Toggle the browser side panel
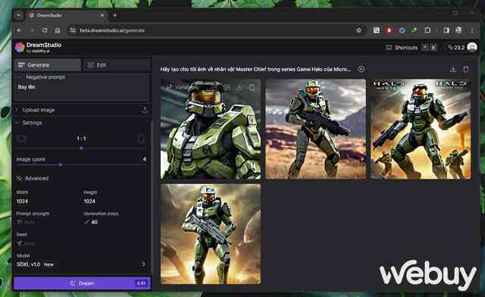This screenshot has height=297, width=485. (446, 30)
